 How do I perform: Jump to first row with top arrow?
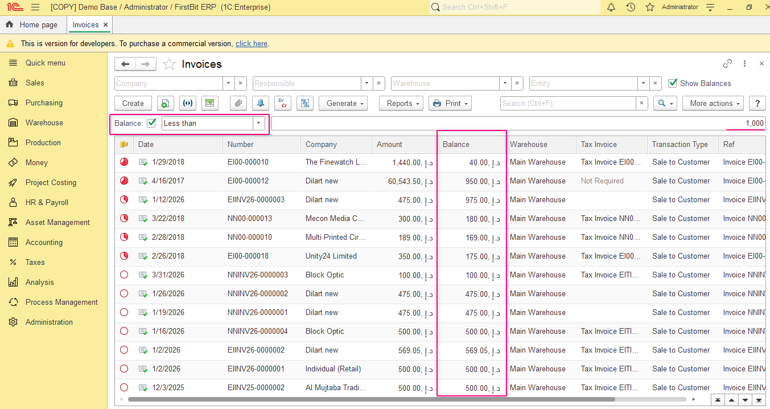click(x=719, y=400)
